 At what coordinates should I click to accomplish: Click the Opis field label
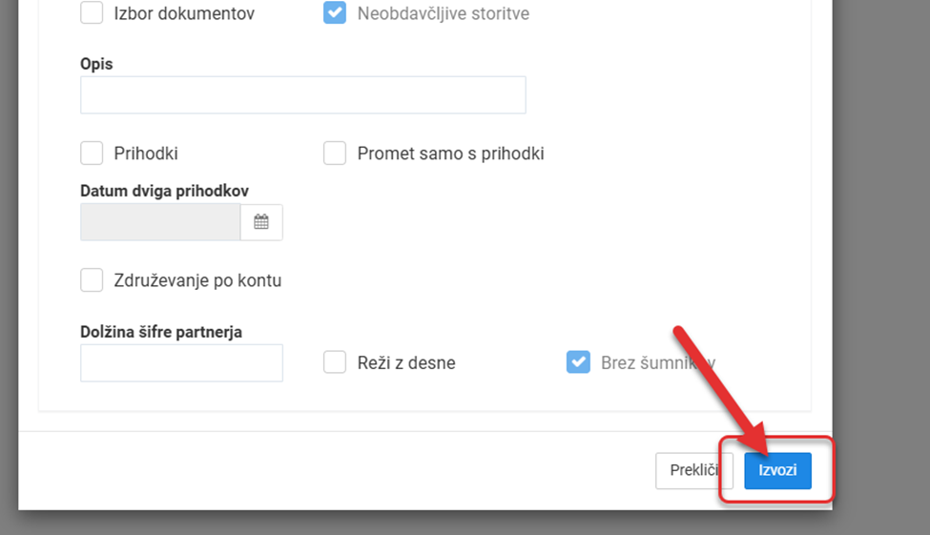click(x=96, y=64)
